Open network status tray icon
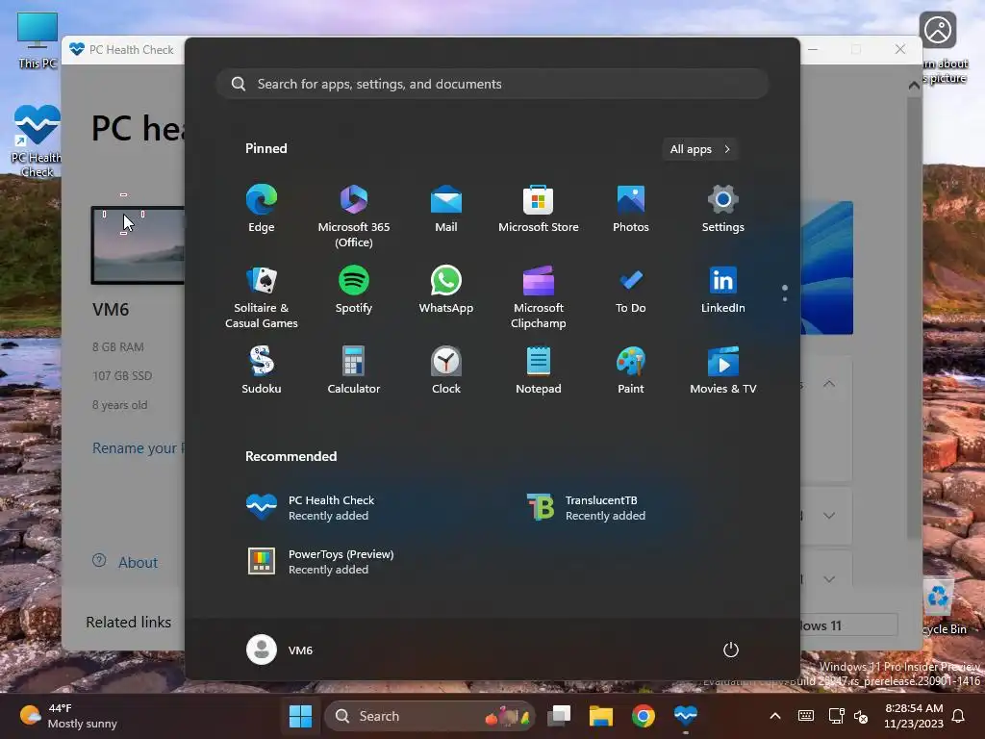Image resolution: width=985 pixels, height=739 pixels. click(x=836, y=716)
